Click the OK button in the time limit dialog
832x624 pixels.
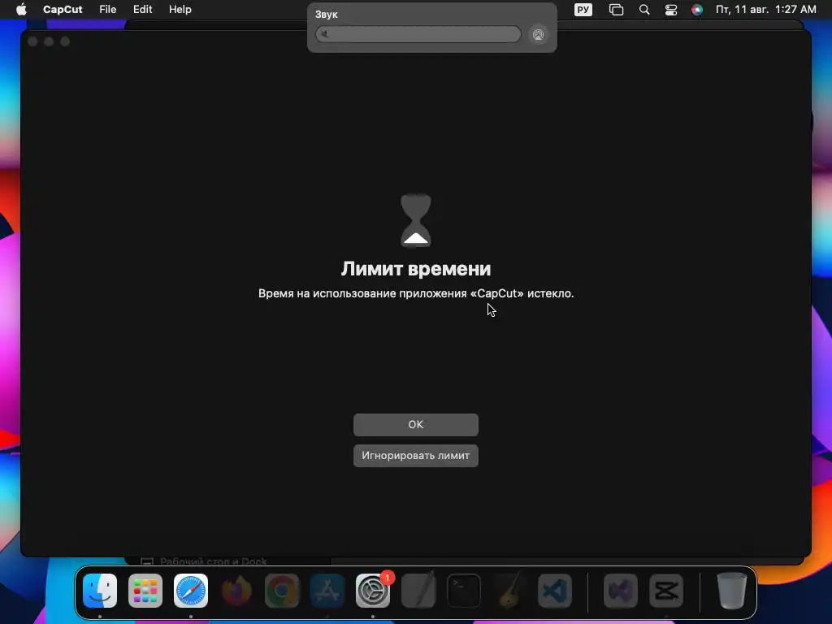415,424
